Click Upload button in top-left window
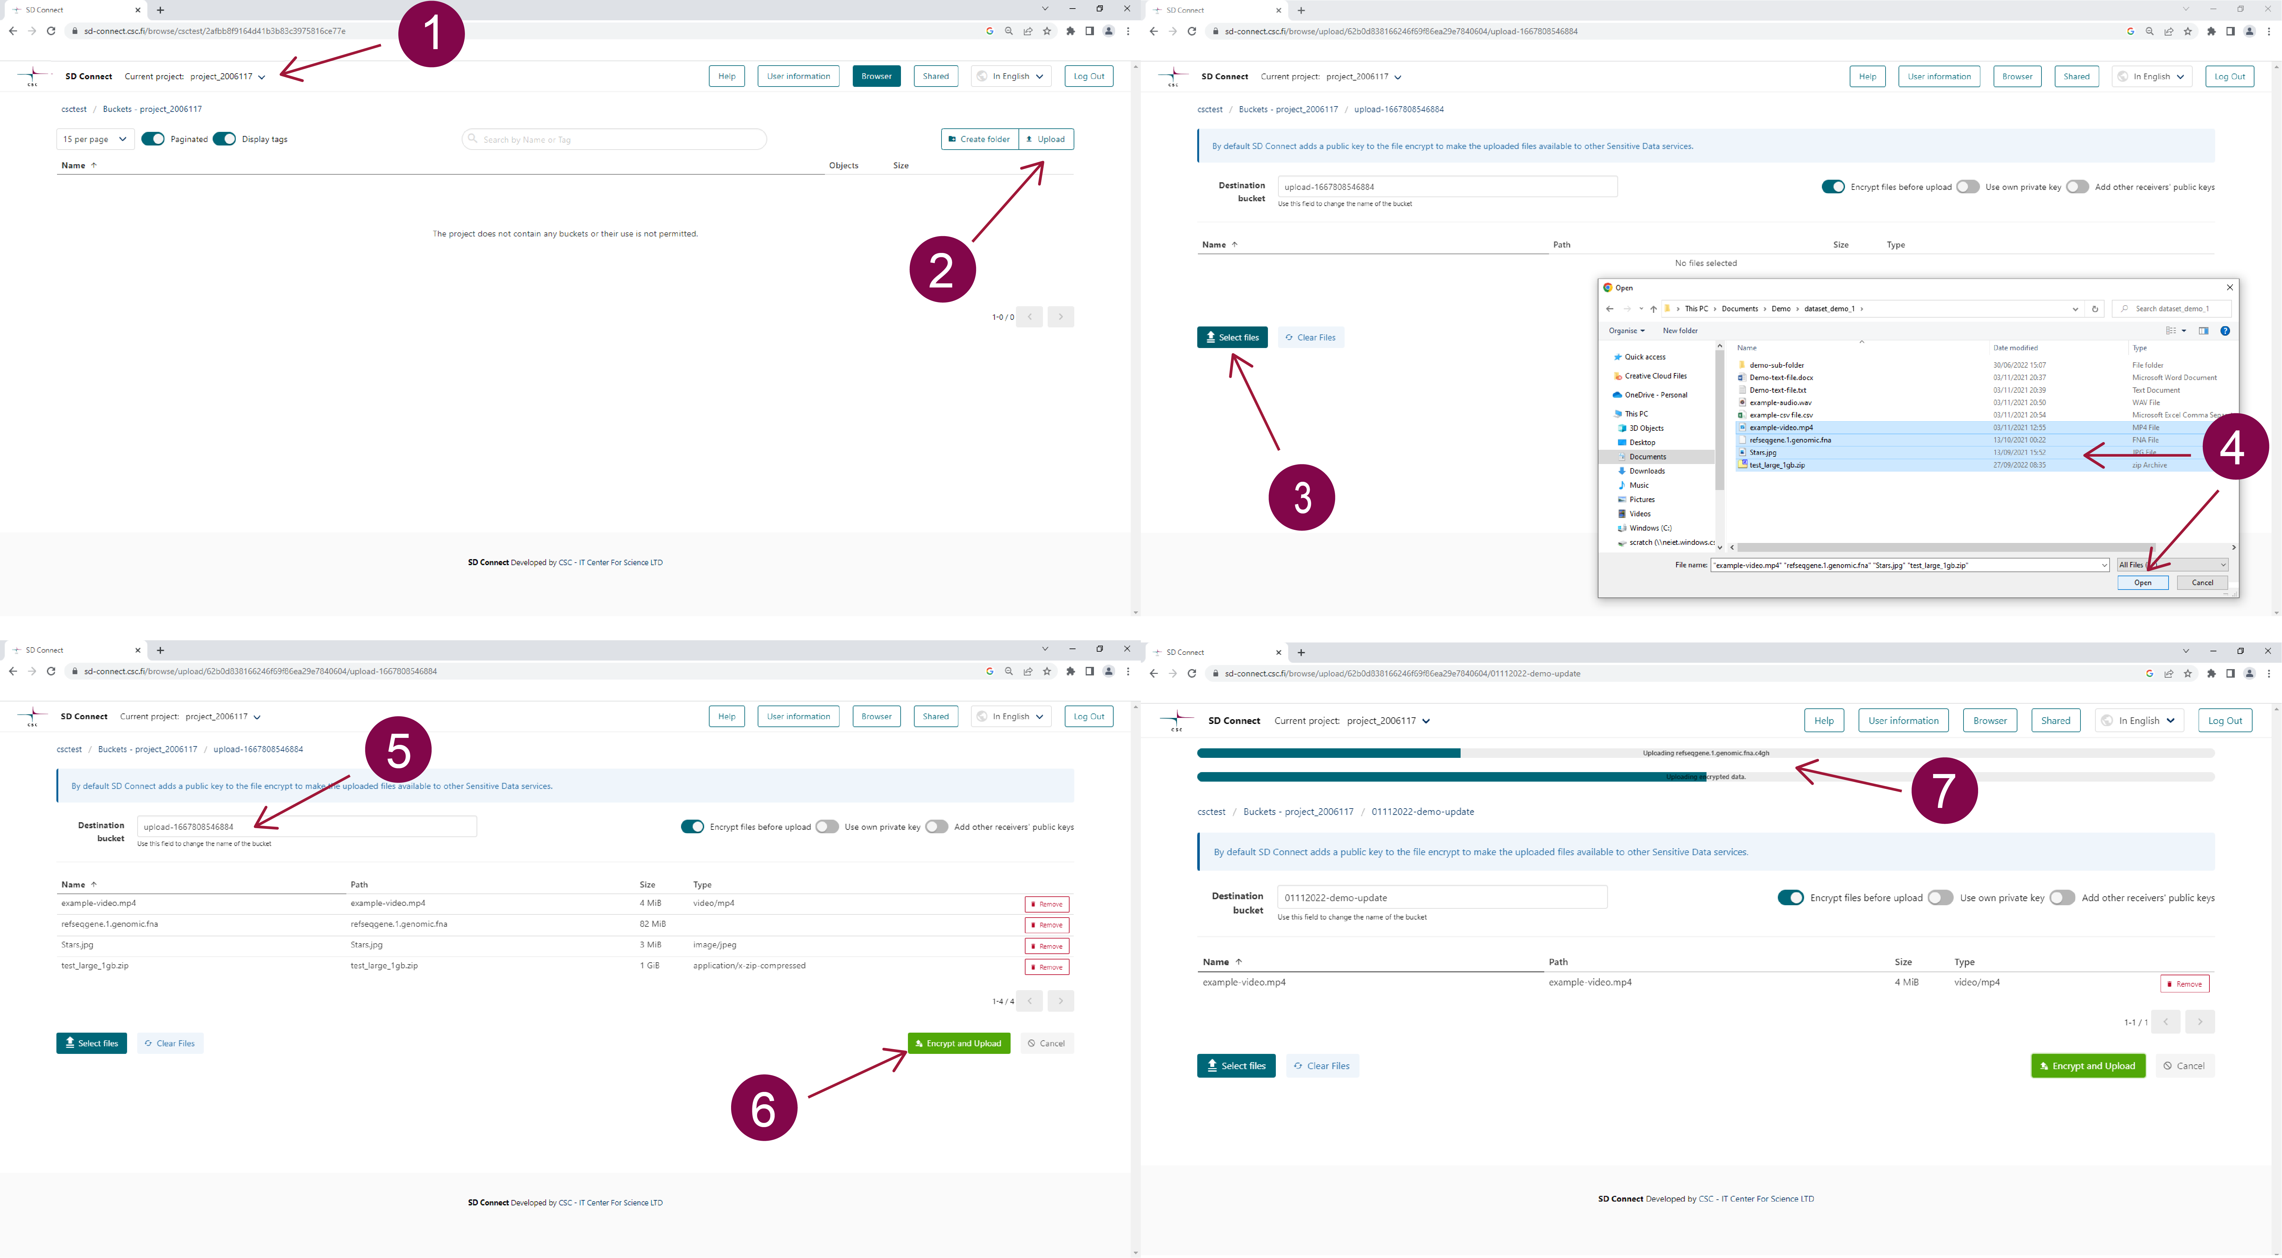2282x1258 pixels. point(1046,139)
